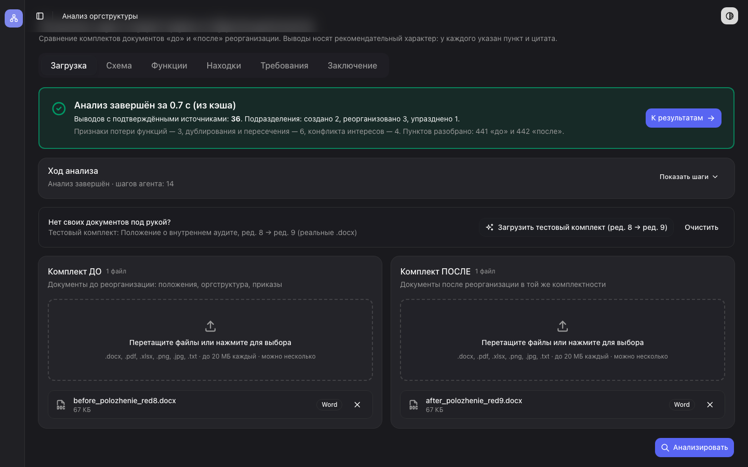Switch to the Схема tab
The height and width of the screenshot is (467, 748).
[x=119, y=65]
